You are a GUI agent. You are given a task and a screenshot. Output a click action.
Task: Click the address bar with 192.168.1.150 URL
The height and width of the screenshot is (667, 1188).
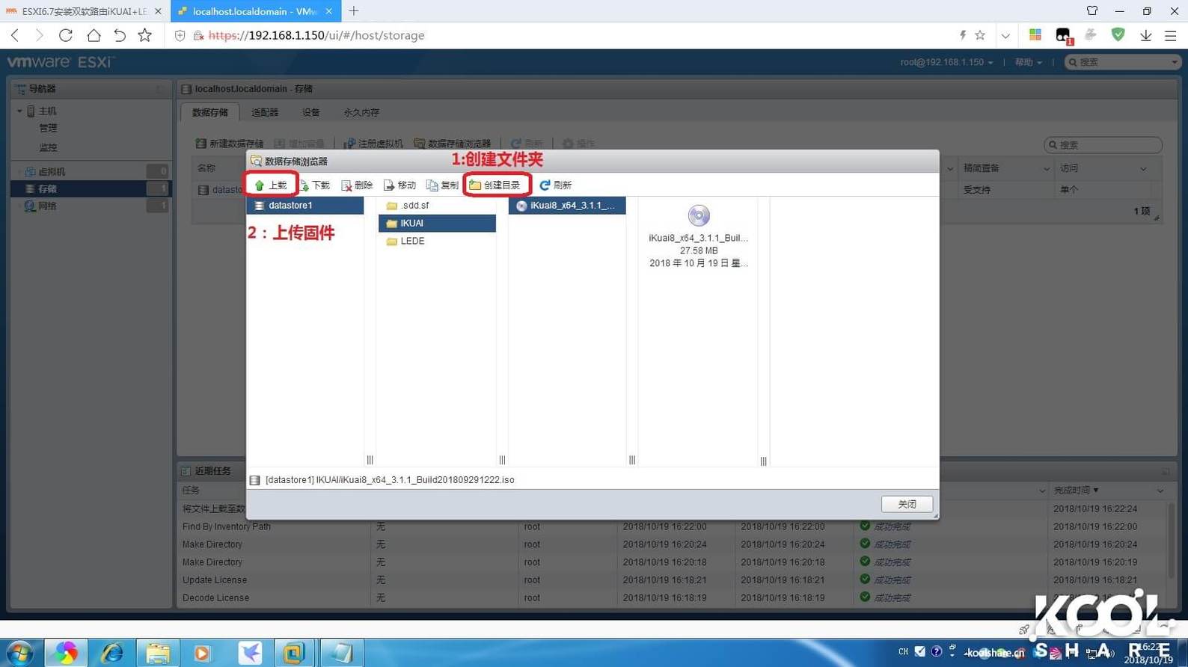coord(561,35)
